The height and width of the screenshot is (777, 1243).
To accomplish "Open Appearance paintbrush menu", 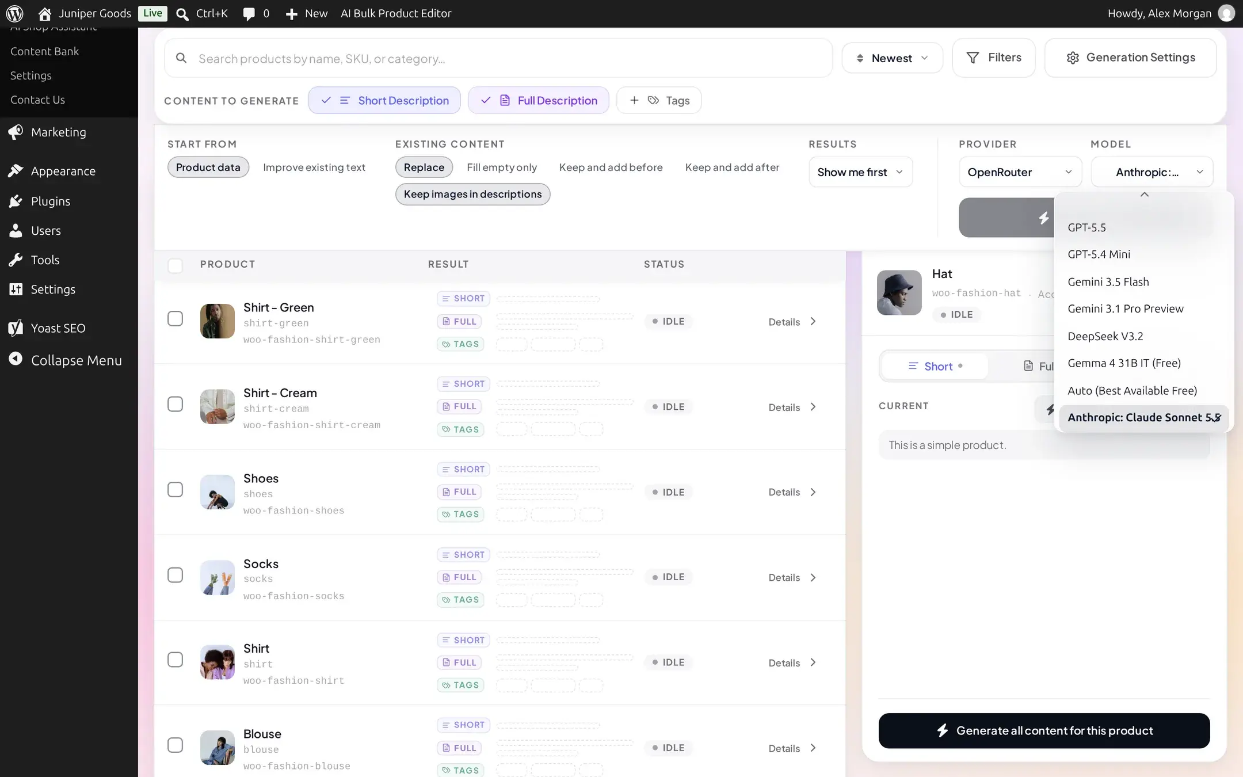I will click(16, 171).
